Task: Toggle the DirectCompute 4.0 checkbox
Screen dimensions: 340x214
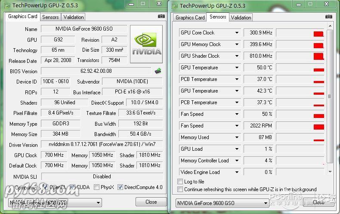Action: pos(120,187)
